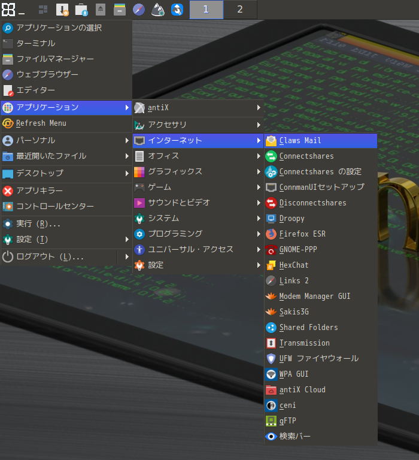Click the 検索バー eye icon
The image size is (419, 460).
point(271,437)
